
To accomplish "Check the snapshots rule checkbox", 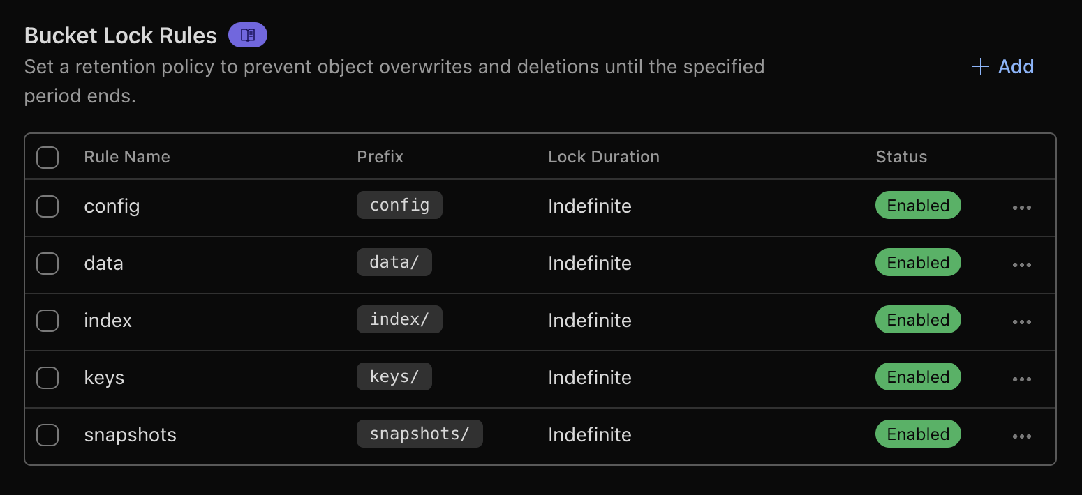I will 47,435.
